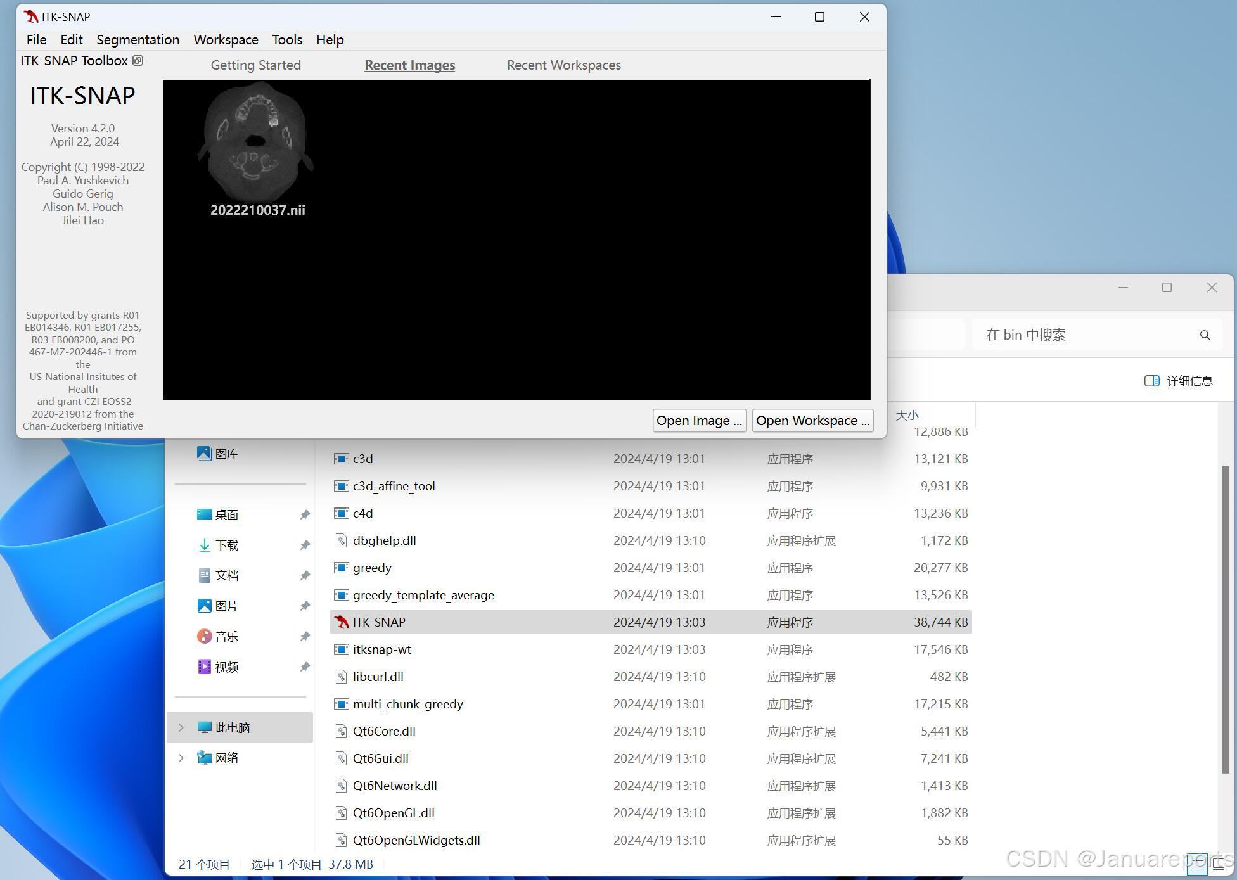Expand the Network (网络) tree node
The image size is (1237, 880).
click(181, 758)
